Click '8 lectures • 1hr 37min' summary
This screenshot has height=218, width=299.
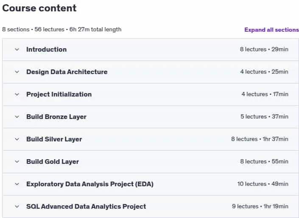260,139
